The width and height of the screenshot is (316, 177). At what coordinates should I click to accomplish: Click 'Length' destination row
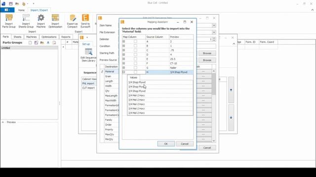point(111,81)
